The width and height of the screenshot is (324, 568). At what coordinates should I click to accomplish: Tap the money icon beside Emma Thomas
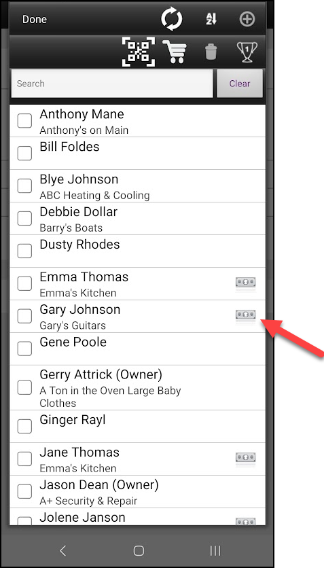coord(246,283)
